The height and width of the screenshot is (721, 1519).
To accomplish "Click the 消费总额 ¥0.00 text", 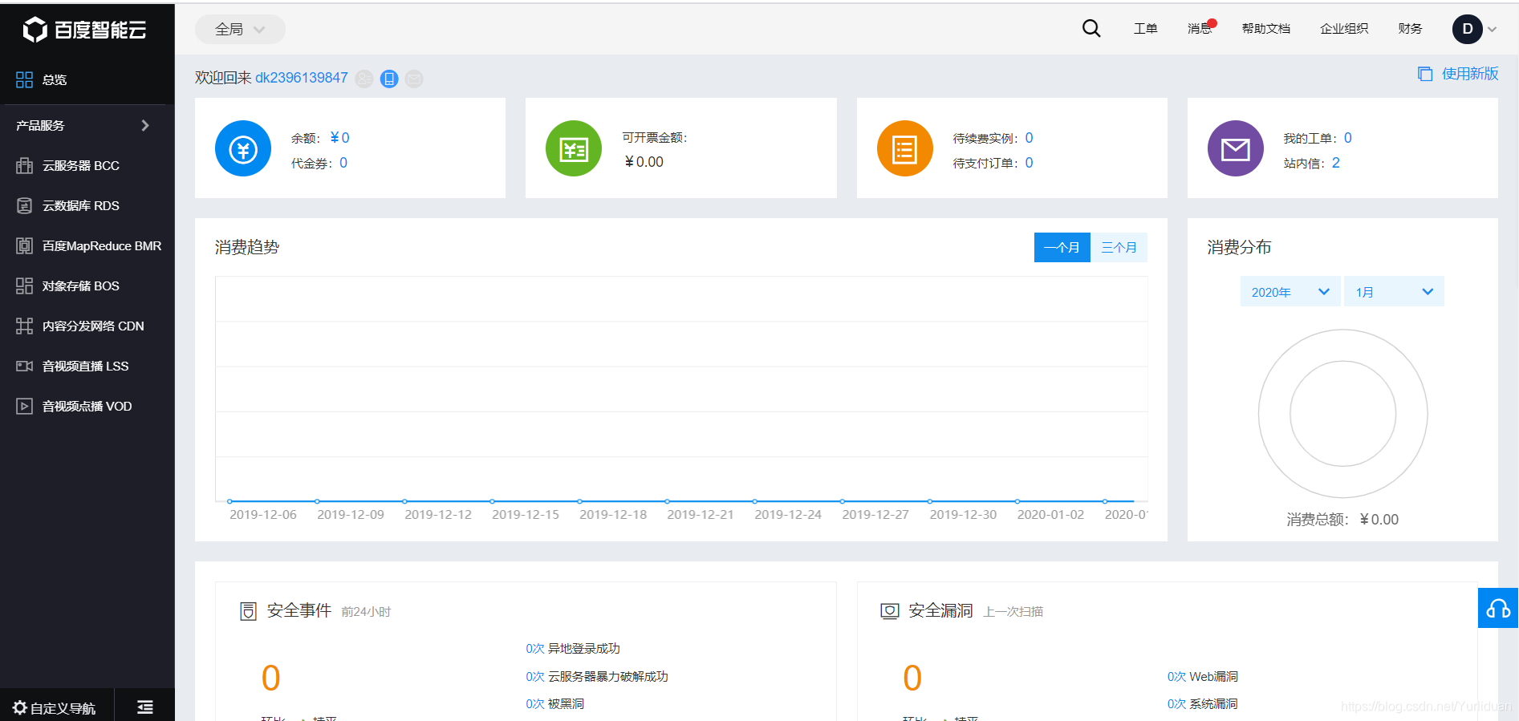I will tap(1342, 520).
